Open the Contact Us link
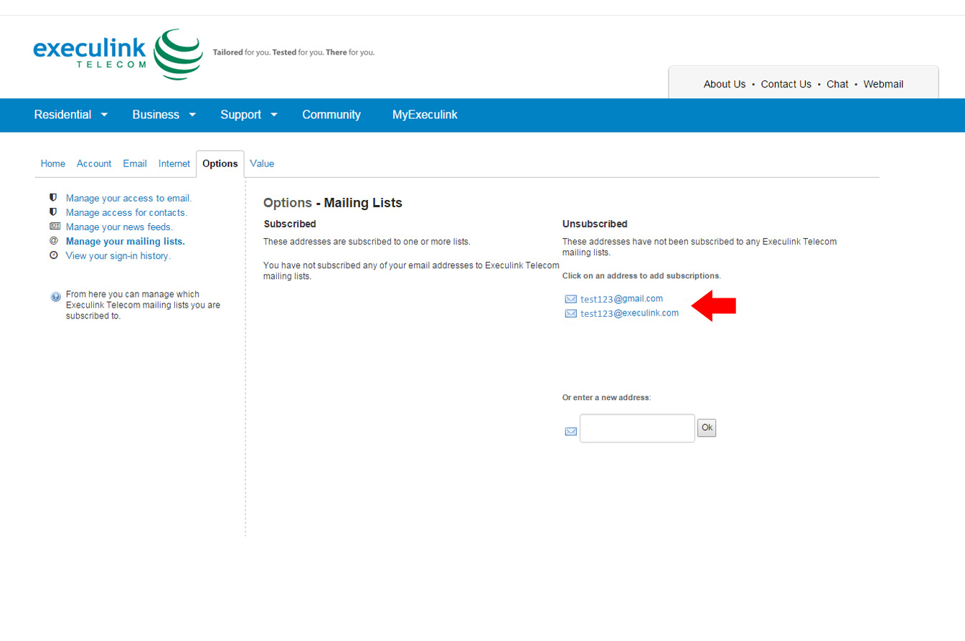The width and height of the screenshot is (965, 641). [786, 84]
